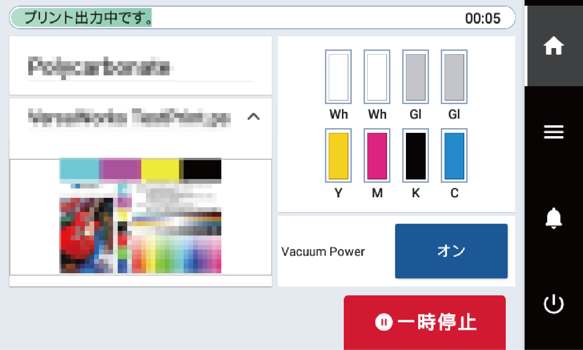Check the Gl gloss ink level
This screenshot has width=583, height=350.
coord(415,76)
